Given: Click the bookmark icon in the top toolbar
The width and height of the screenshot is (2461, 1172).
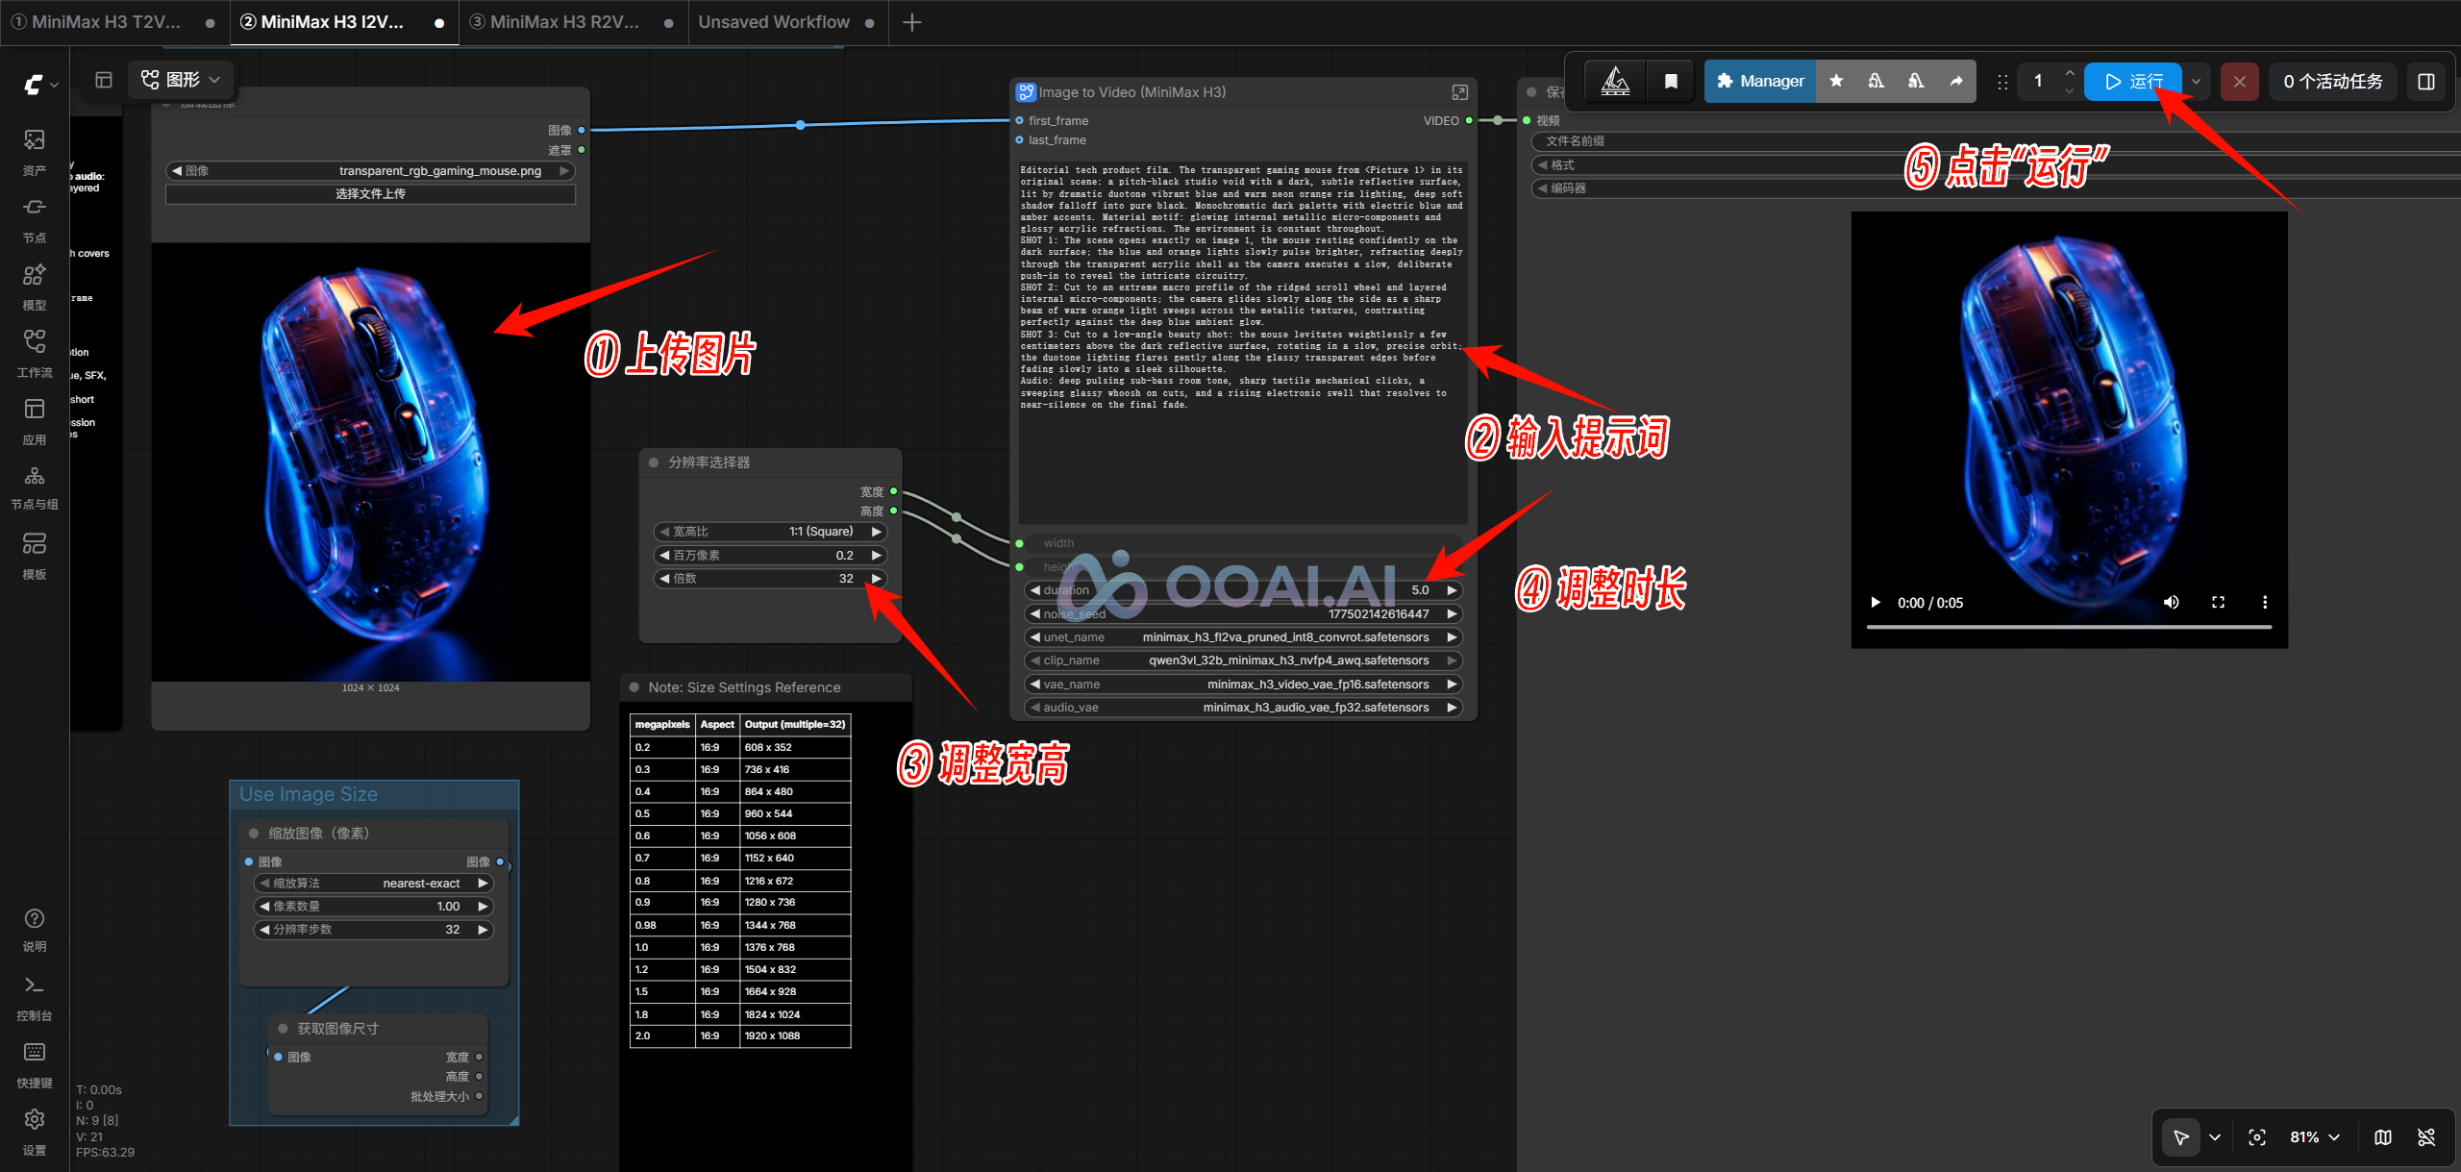Looking at the screenshot, I should 1671,82.
